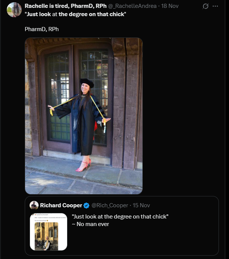The image size is (229, 259).
Task: Click the Grok icon on the tweet
Action: click(x=205, y=6)
